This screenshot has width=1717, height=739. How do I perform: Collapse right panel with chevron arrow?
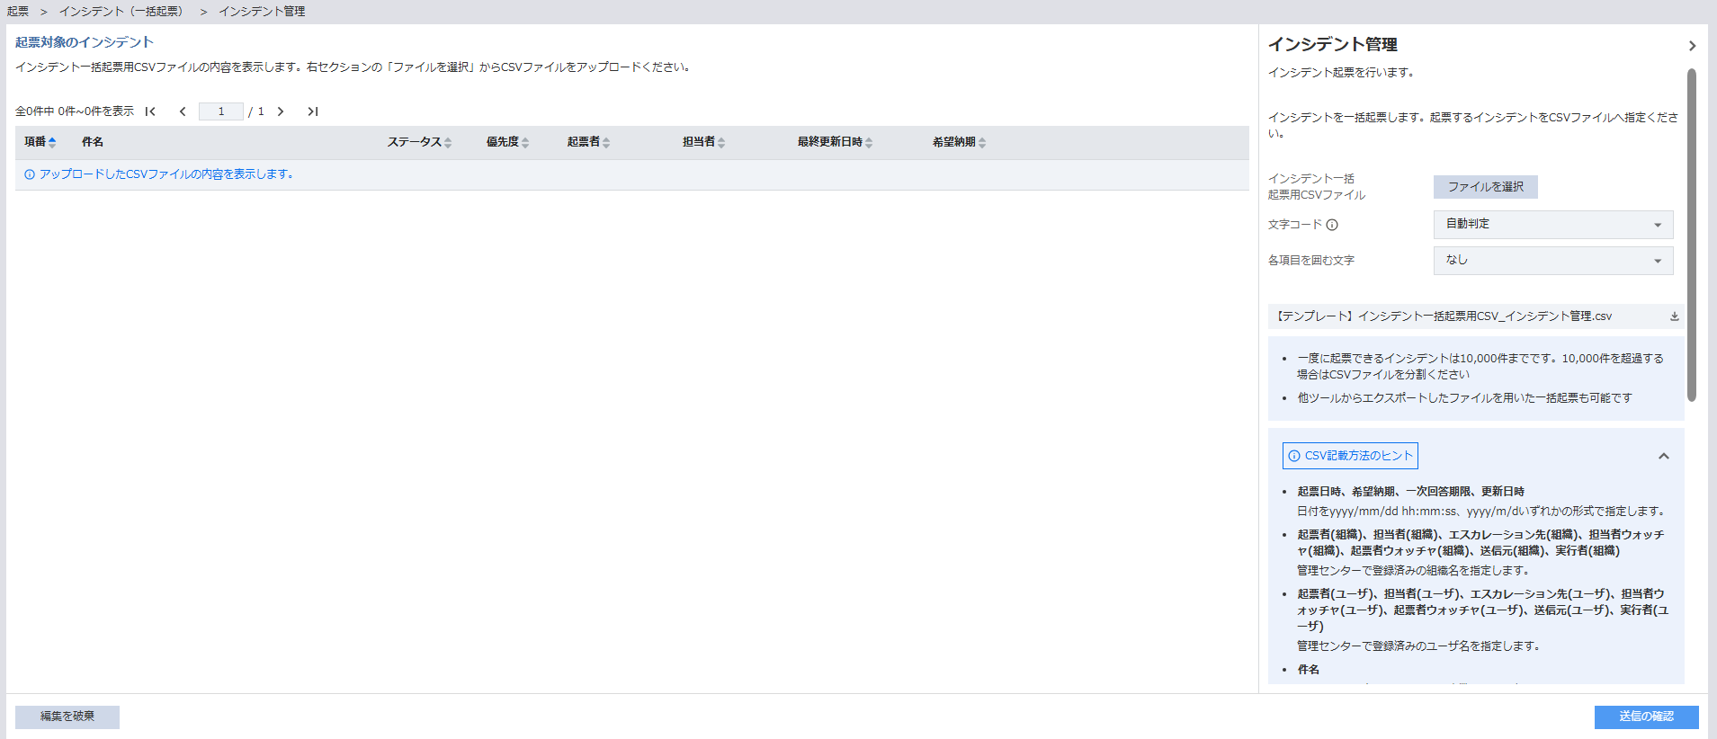(x=1692, y=45)
